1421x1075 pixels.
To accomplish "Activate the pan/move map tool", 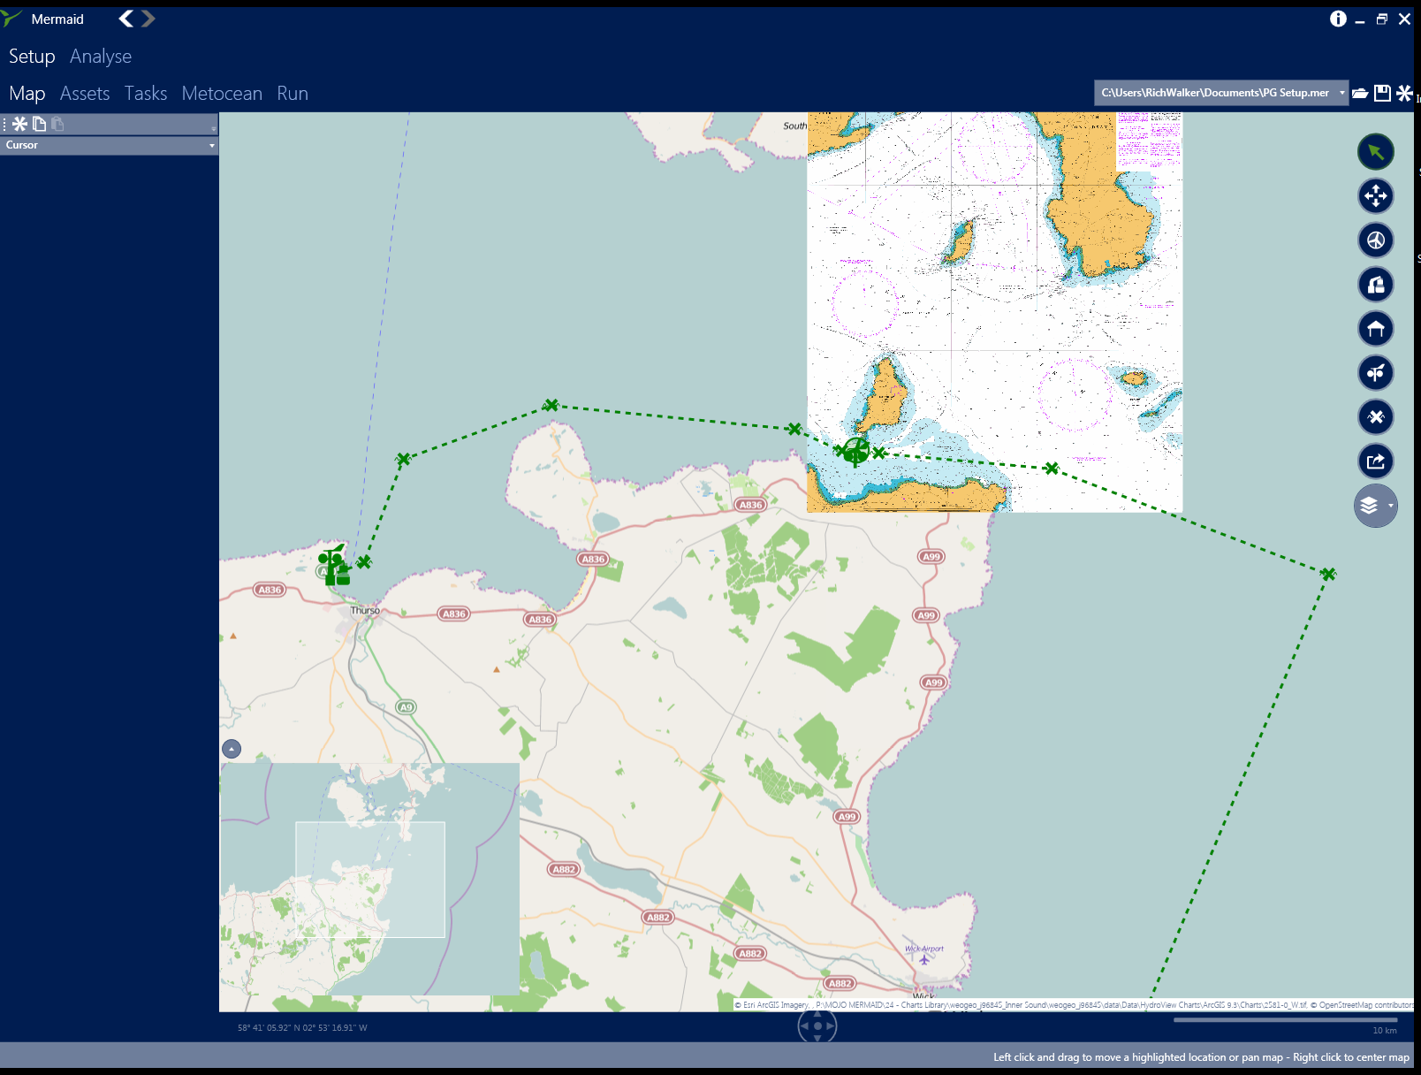I will (1375, 195).
